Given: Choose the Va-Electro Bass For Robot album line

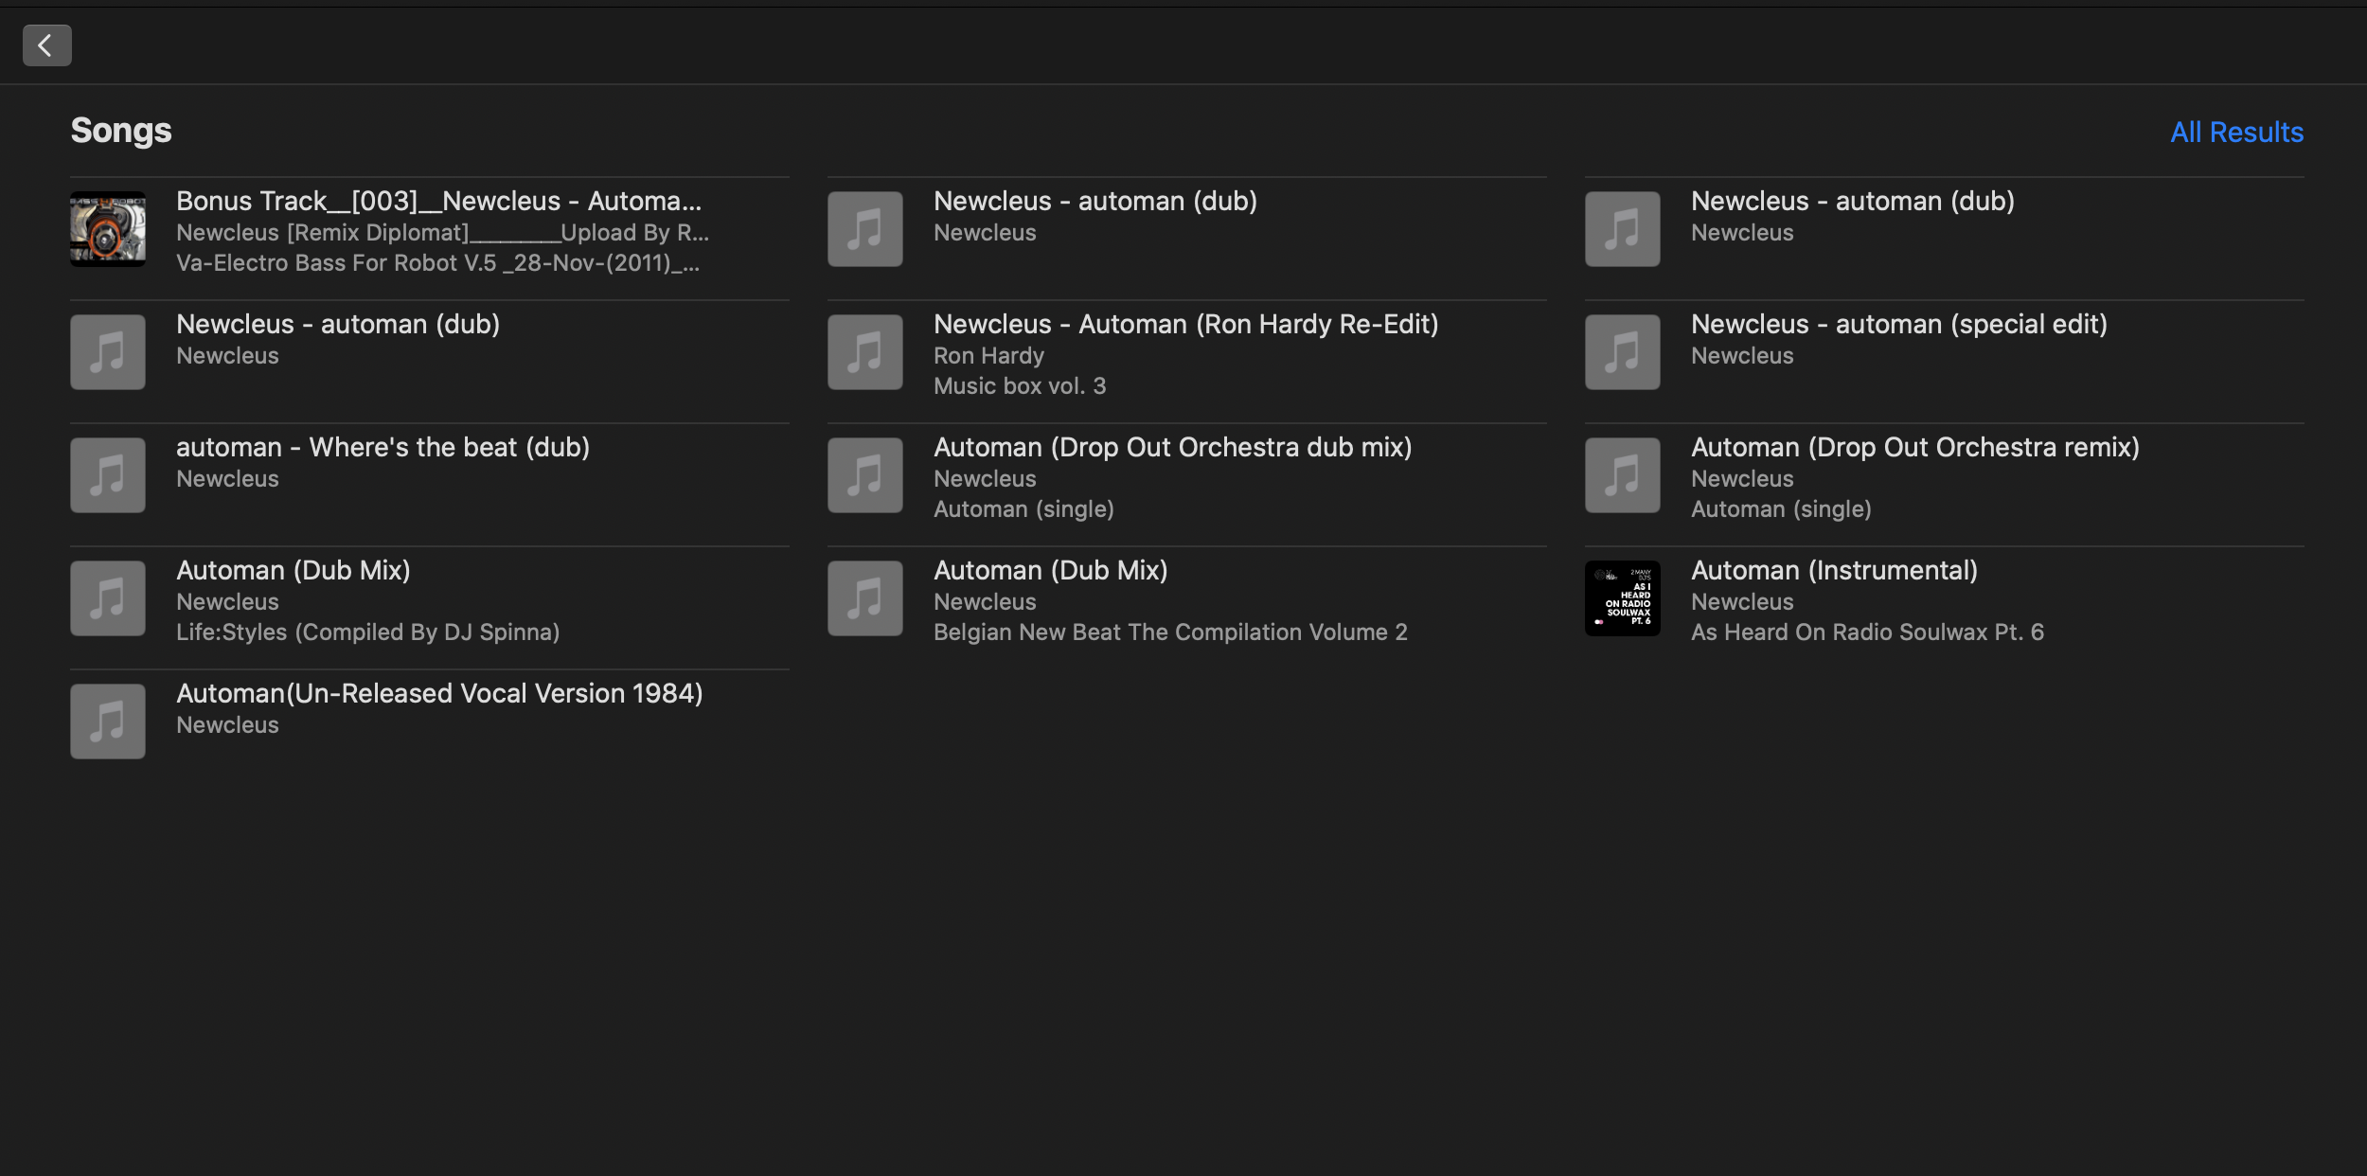Looking at the screenshot, I should click(437, 263).
